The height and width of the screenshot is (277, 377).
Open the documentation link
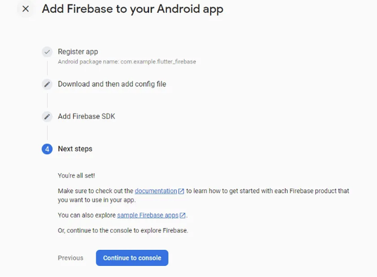pyautogui.click(x=156, y=191)
